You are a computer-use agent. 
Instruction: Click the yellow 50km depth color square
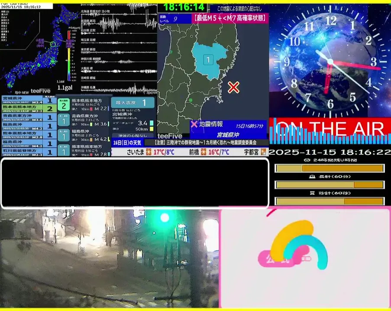[152, 129]
